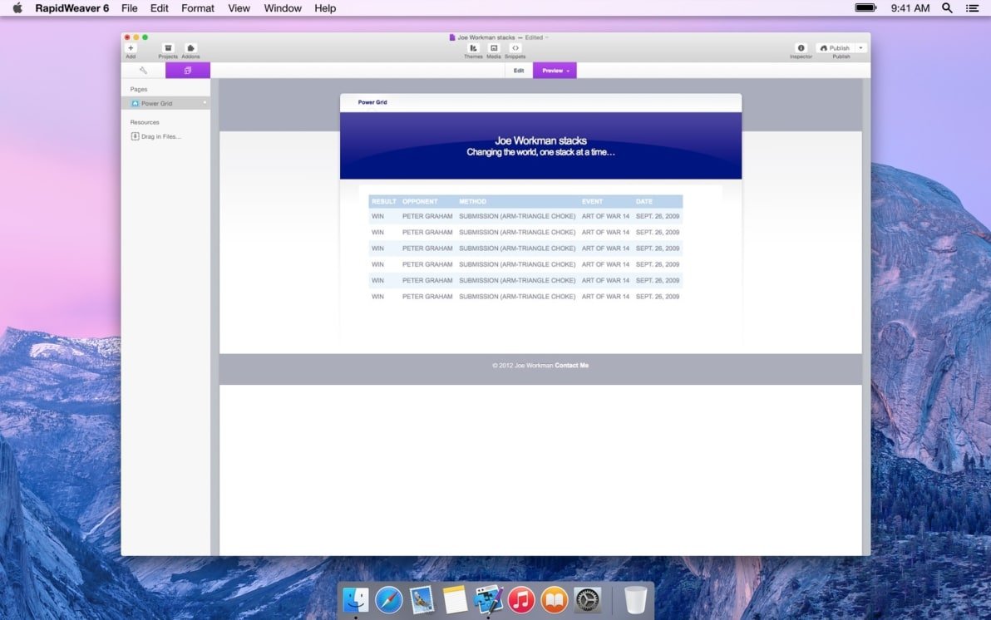Click the battery status icon
Screen dimensions: 991x620
[865, 7]
